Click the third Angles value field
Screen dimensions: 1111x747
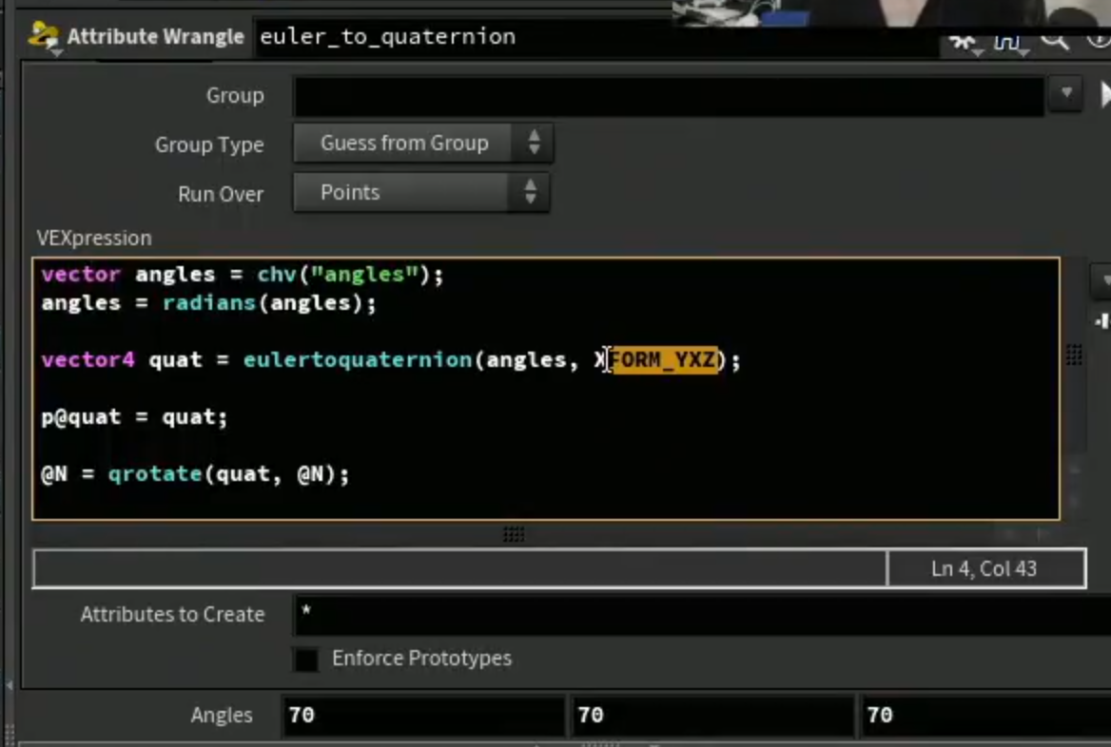click(x=985, y=715)
